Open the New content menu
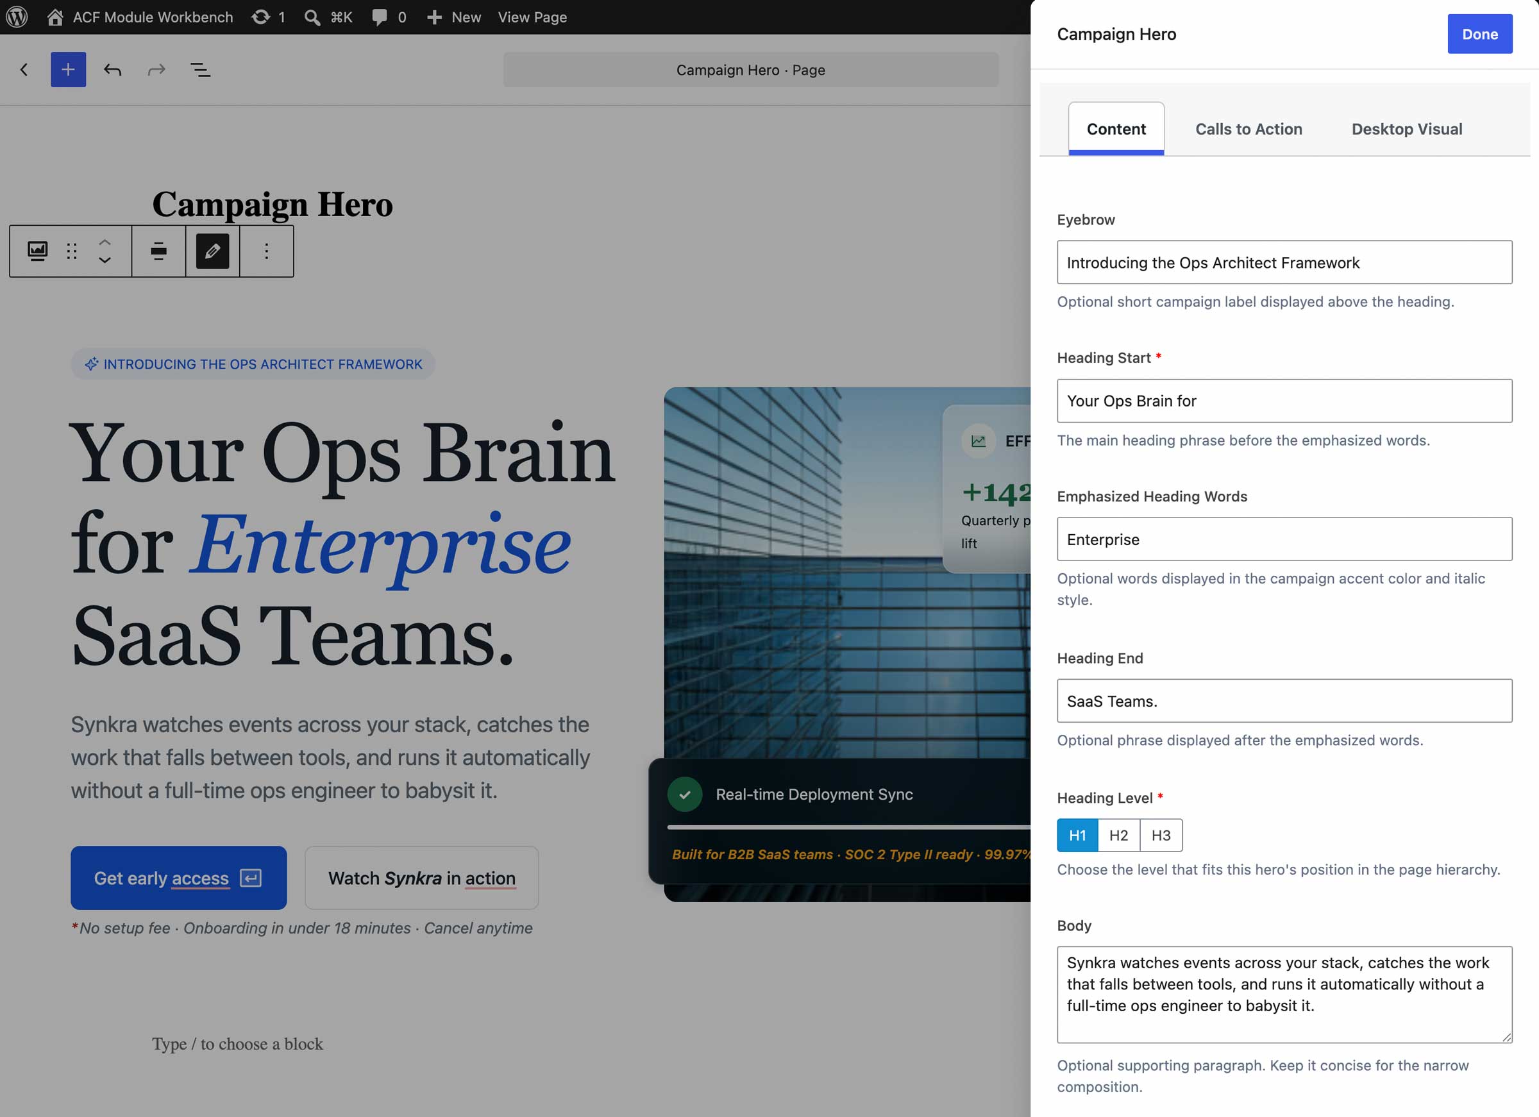The image size is (1539, 1117). coord(454,17)
